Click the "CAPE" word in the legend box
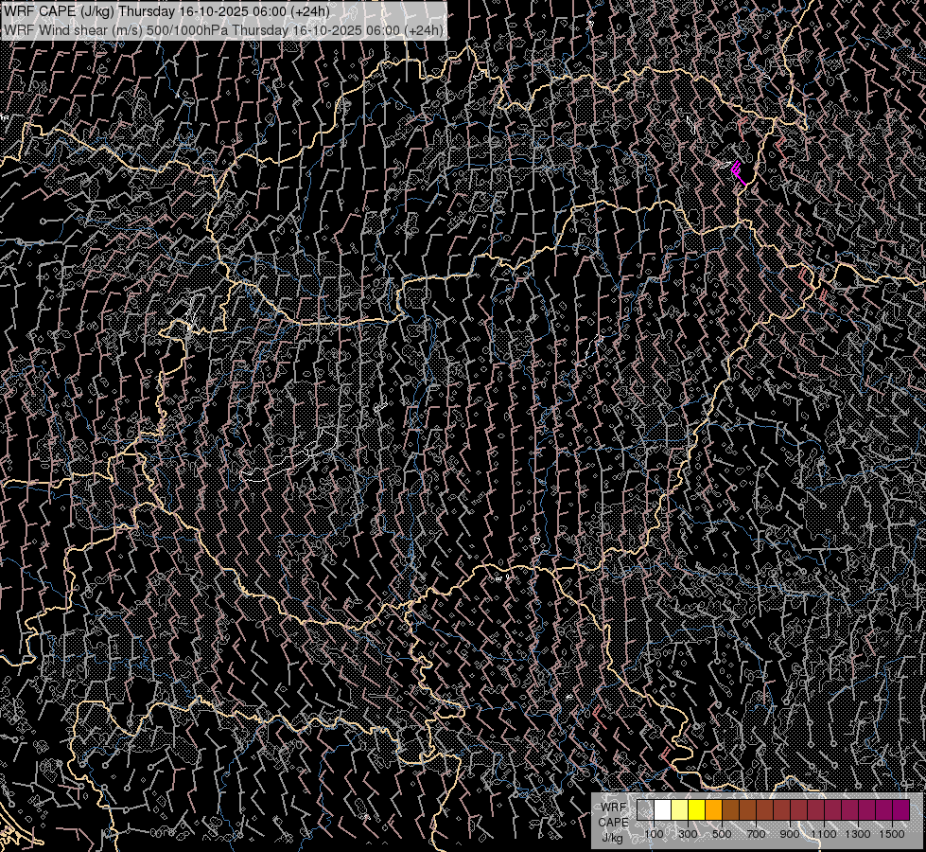 [613, 822]
